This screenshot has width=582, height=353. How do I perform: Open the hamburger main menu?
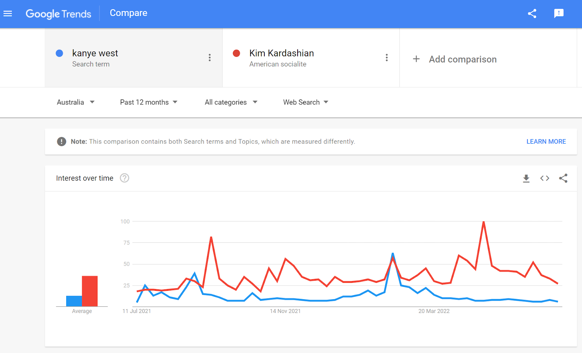coord(8,14)
